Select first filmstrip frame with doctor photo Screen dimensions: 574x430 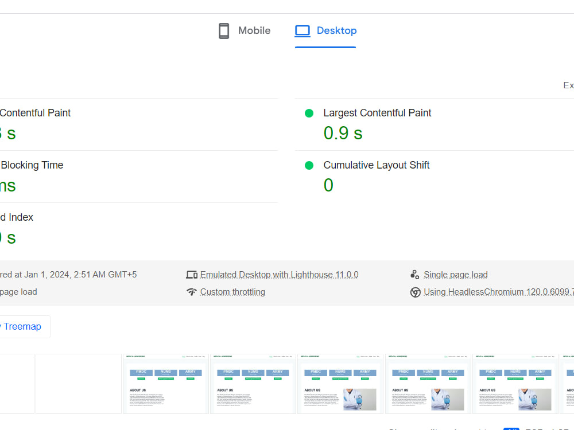[340, 384]
